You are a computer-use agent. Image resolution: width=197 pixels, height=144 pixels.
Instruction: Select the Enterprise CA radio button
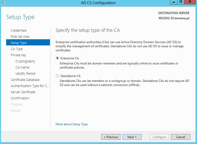click(57, 58)
